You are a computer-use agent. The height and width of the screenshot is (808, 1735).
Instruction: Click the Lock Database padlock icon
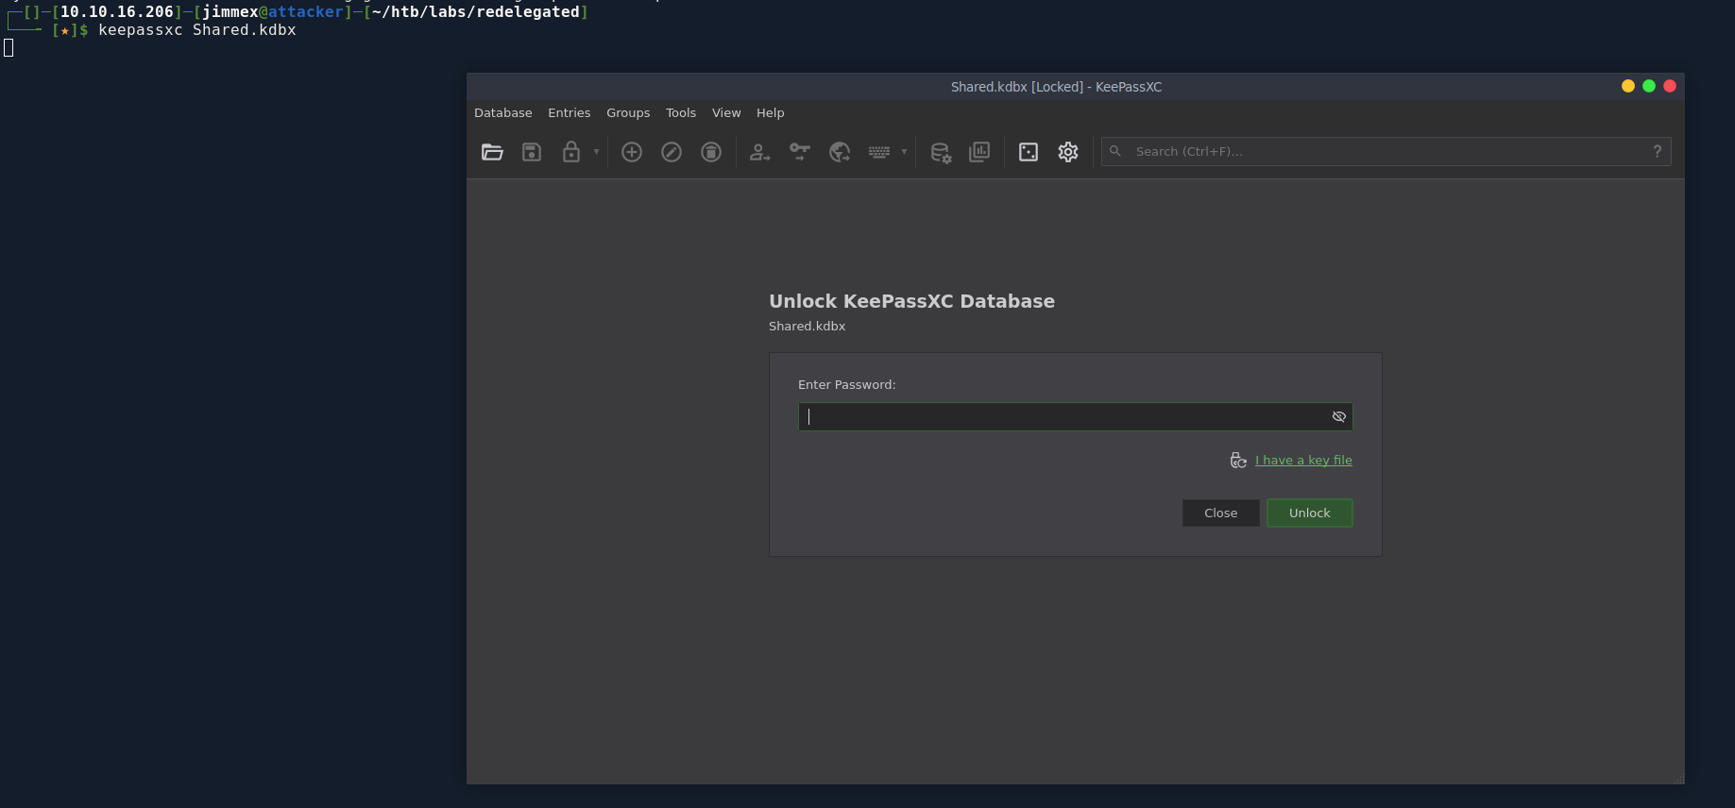(x=571, y=152)
